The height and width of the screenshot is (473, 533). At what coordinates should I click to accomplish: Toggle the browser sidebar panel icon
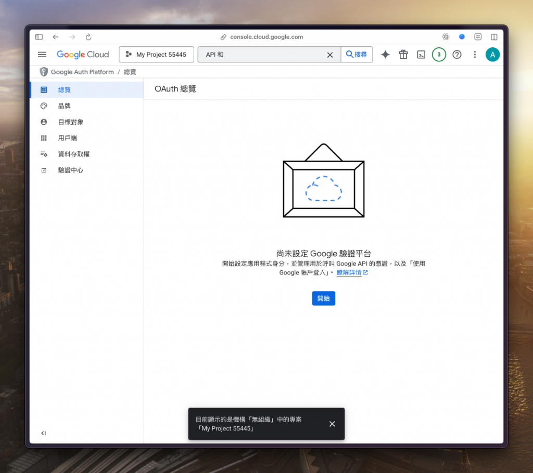click(x=39, y=37)
